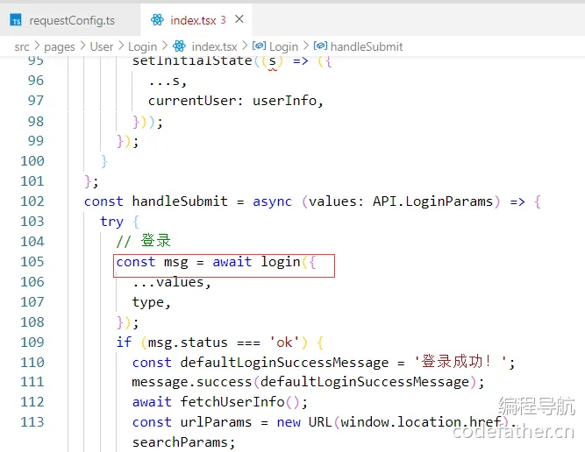Click '...values,' on line 106

click(172, 282)
